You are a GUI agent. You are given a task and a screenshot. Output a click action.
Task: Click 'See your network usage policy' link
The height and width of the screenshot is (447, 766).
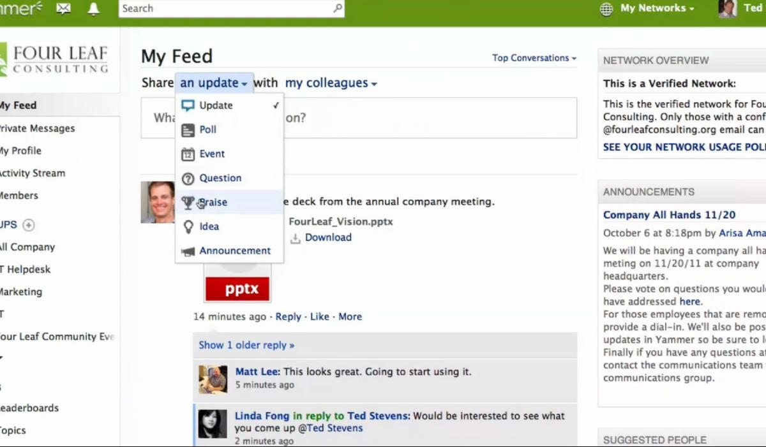tap(684, 147)
